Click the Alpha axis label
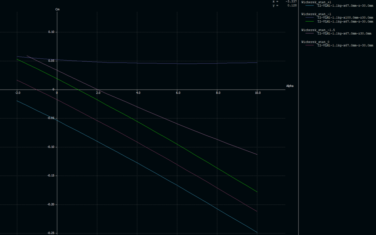This screenshot has height=235, width=376. point(290,86)
